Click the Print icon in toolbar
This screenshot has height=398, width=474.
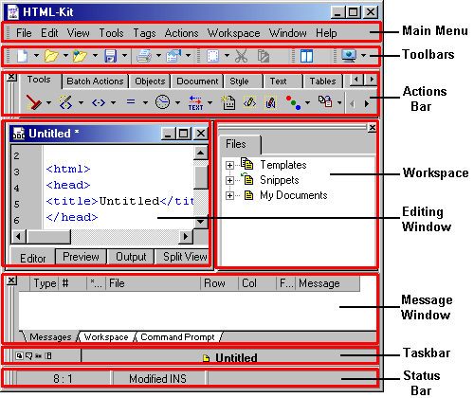tap(144, 56)
